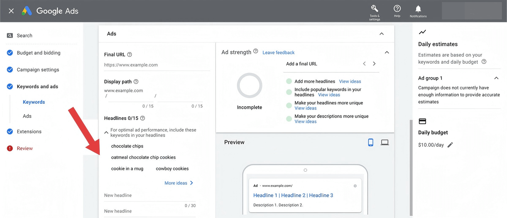Collapse the Ad strength panel

pos(387,52)
